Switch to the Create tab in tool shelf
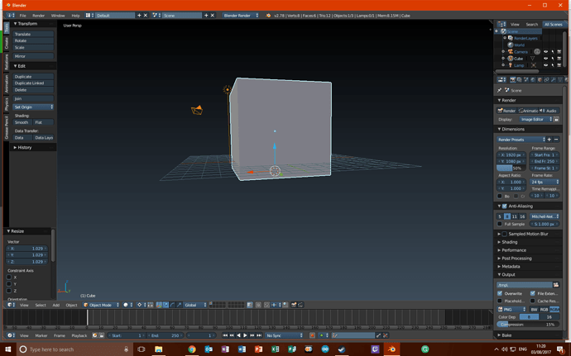The height and width of the screenshot is (356, 571). coord(6,43)
